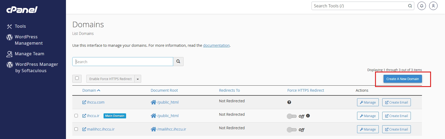Screen dimensions: 445x139
Task: Expand the Enable Force HTTPS Redirect dropdown arrow
Action: coord(138,79)
